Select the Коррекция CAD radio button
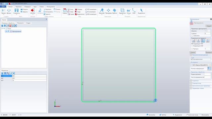Image resolution: width=212 pixels, height=119 pixels. (x=192, y=46)
